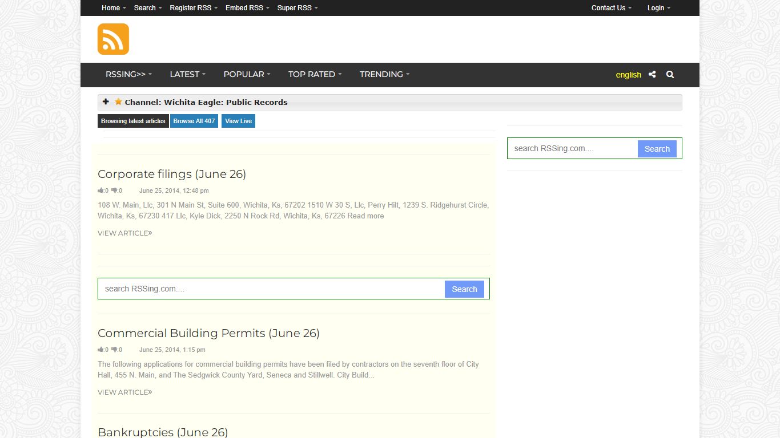Select the Browsing latest articles button
Image resolution: width=780 pixels, height=438 pixels.
(x=133, y=121)
